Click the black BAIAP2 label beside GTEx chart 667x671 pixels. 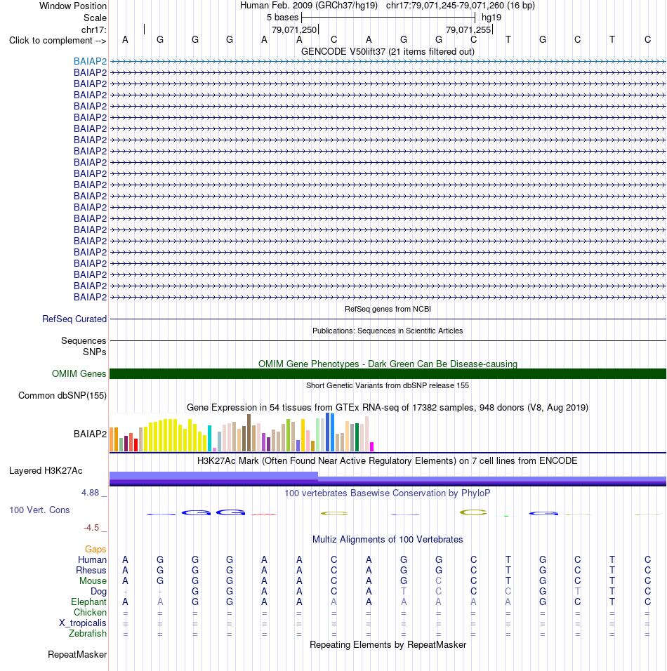pos(90,434)
